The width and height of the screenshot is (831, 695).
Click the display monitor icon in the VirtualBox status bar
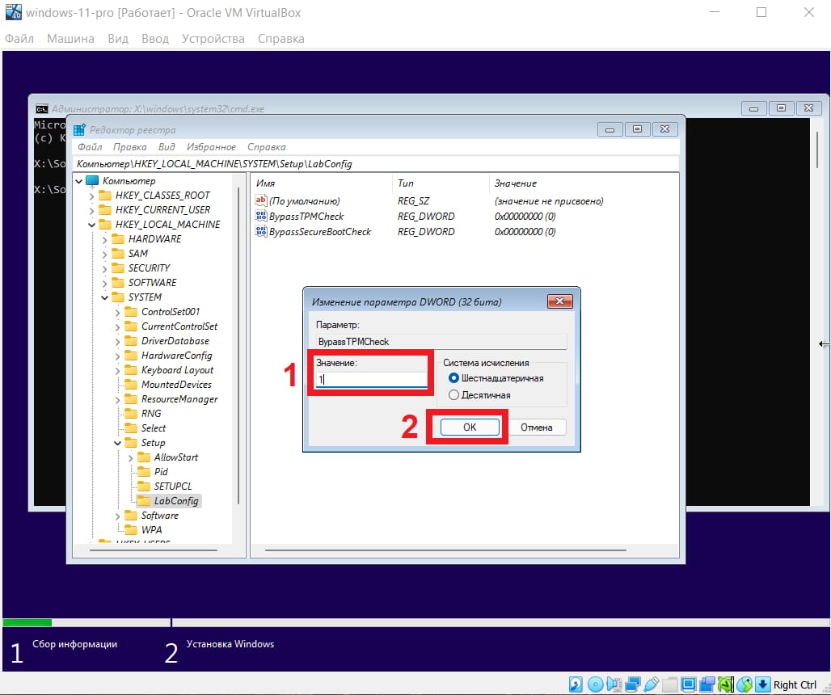click(688, 684)
